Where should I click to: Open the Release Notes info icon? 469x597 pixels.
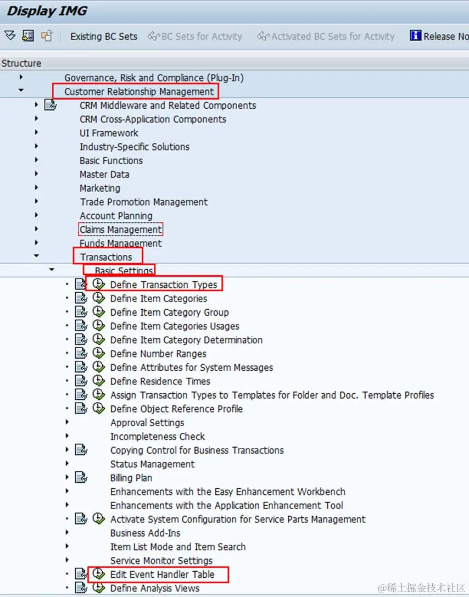(x=415, y=35)
